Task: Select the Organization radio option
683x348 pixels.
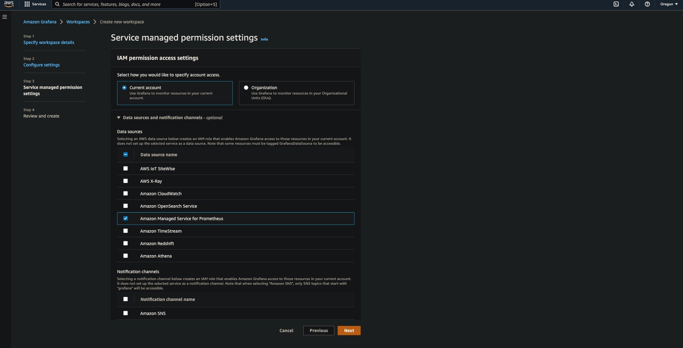Action: pos(246,88)
